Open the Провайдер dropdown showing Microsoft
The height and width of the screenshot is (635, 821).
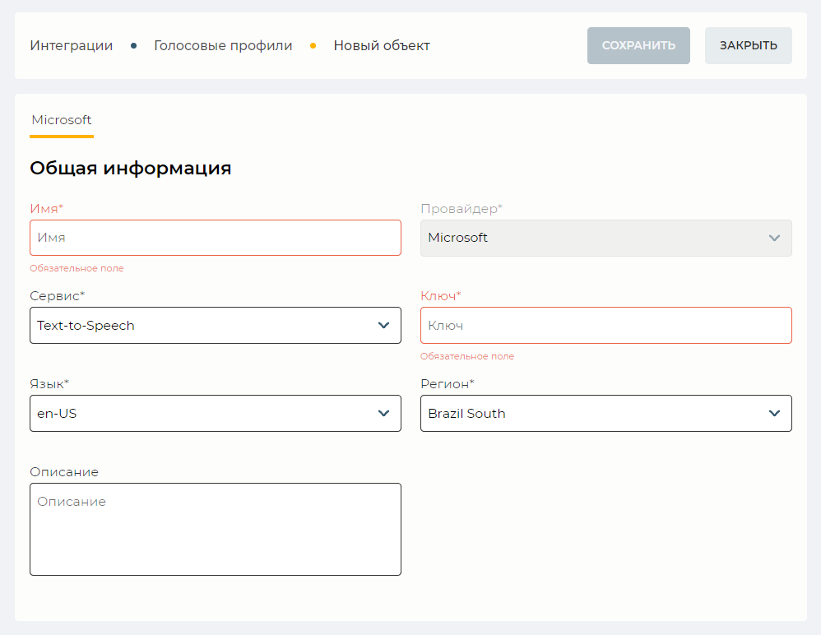605,238
